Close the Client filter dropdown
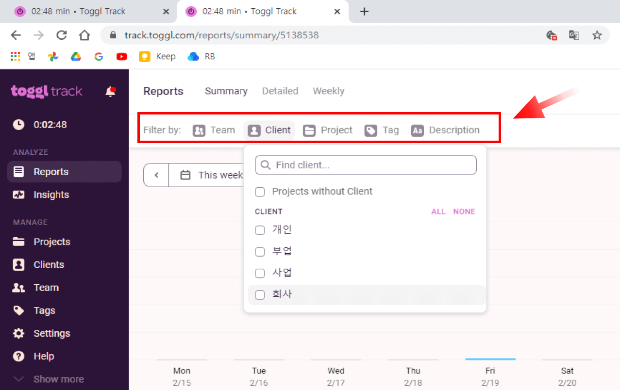The image size is (620, 390). [x=269, y=130]
